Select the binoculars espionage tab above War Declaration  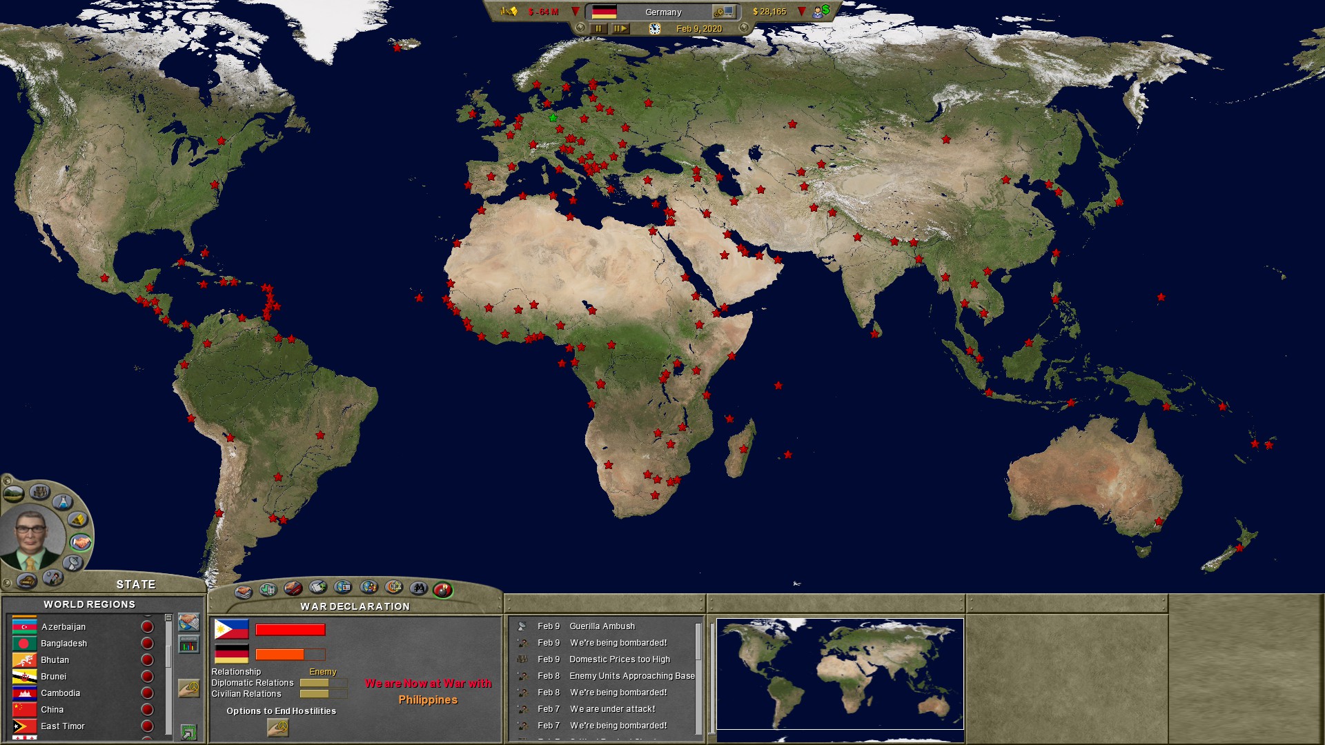(x=419, y=588)
